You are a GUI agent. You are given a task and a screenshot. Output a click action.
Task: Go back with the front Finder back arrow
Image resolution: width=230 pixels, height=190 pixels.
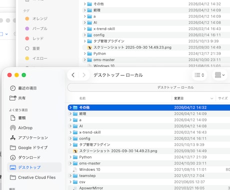pos(73,75)
